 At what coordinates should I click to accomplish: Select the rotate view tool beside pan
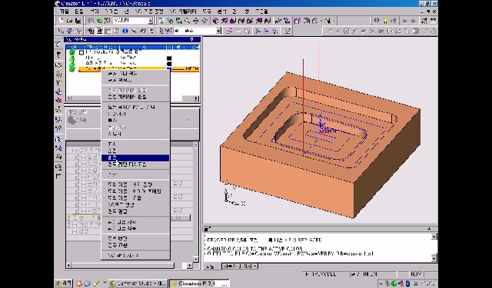point(204,21)
